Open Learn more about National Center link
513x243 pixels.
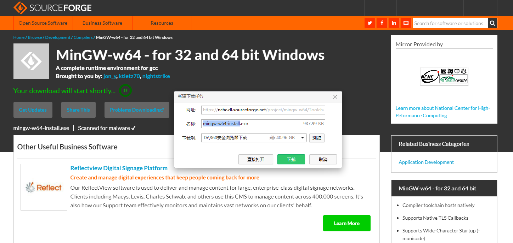point(443,112)
